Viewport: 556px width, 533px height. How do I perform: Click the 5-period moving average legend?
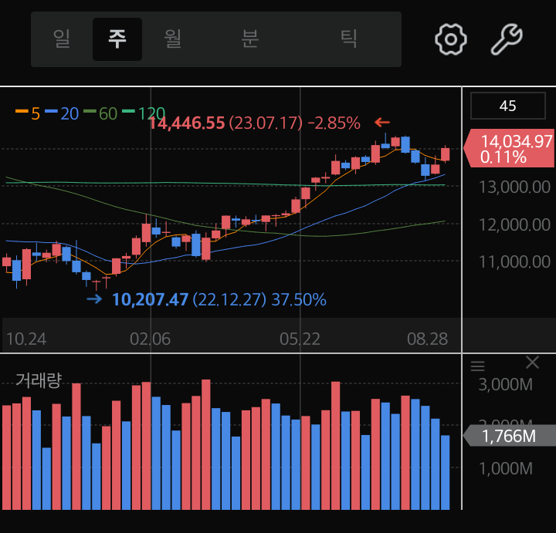click(28, 113)
